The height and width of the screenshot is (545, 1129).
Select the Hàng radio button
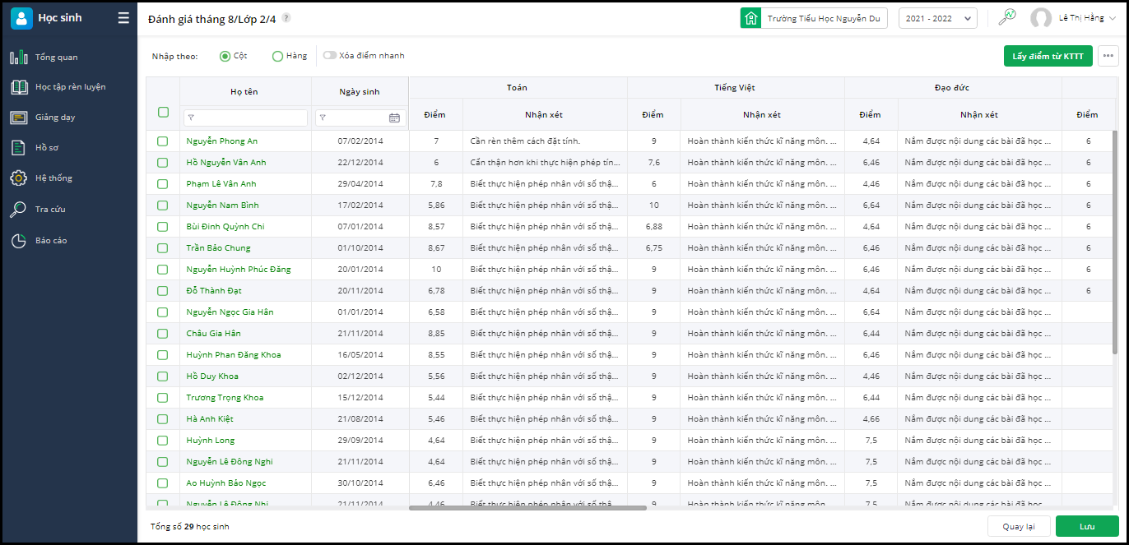point(277,56)
